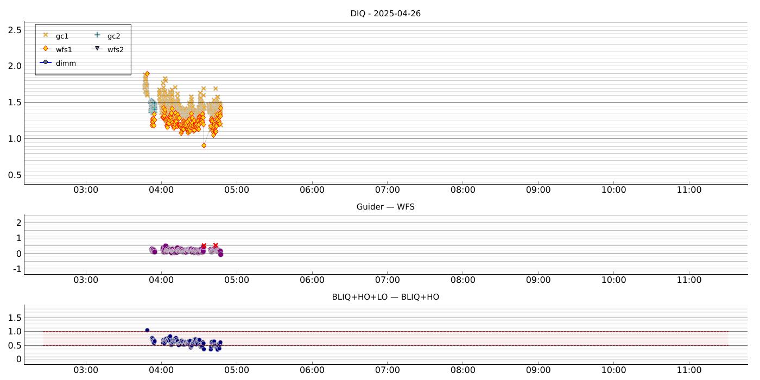760x380 pixels.
Task: Click the 05:00 x-axis tick in Guider plot
Action: coord(237,280)
